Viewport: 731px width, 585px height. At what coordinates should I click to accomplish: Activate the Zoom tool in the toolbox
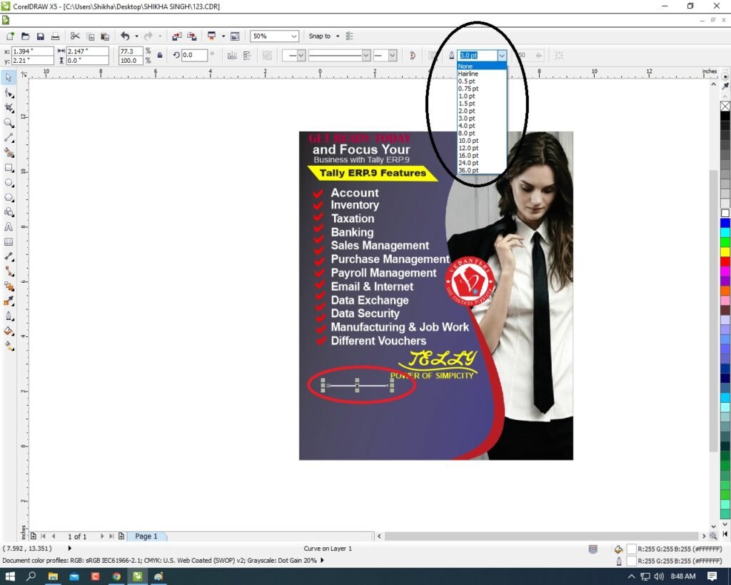pos(9,123)
